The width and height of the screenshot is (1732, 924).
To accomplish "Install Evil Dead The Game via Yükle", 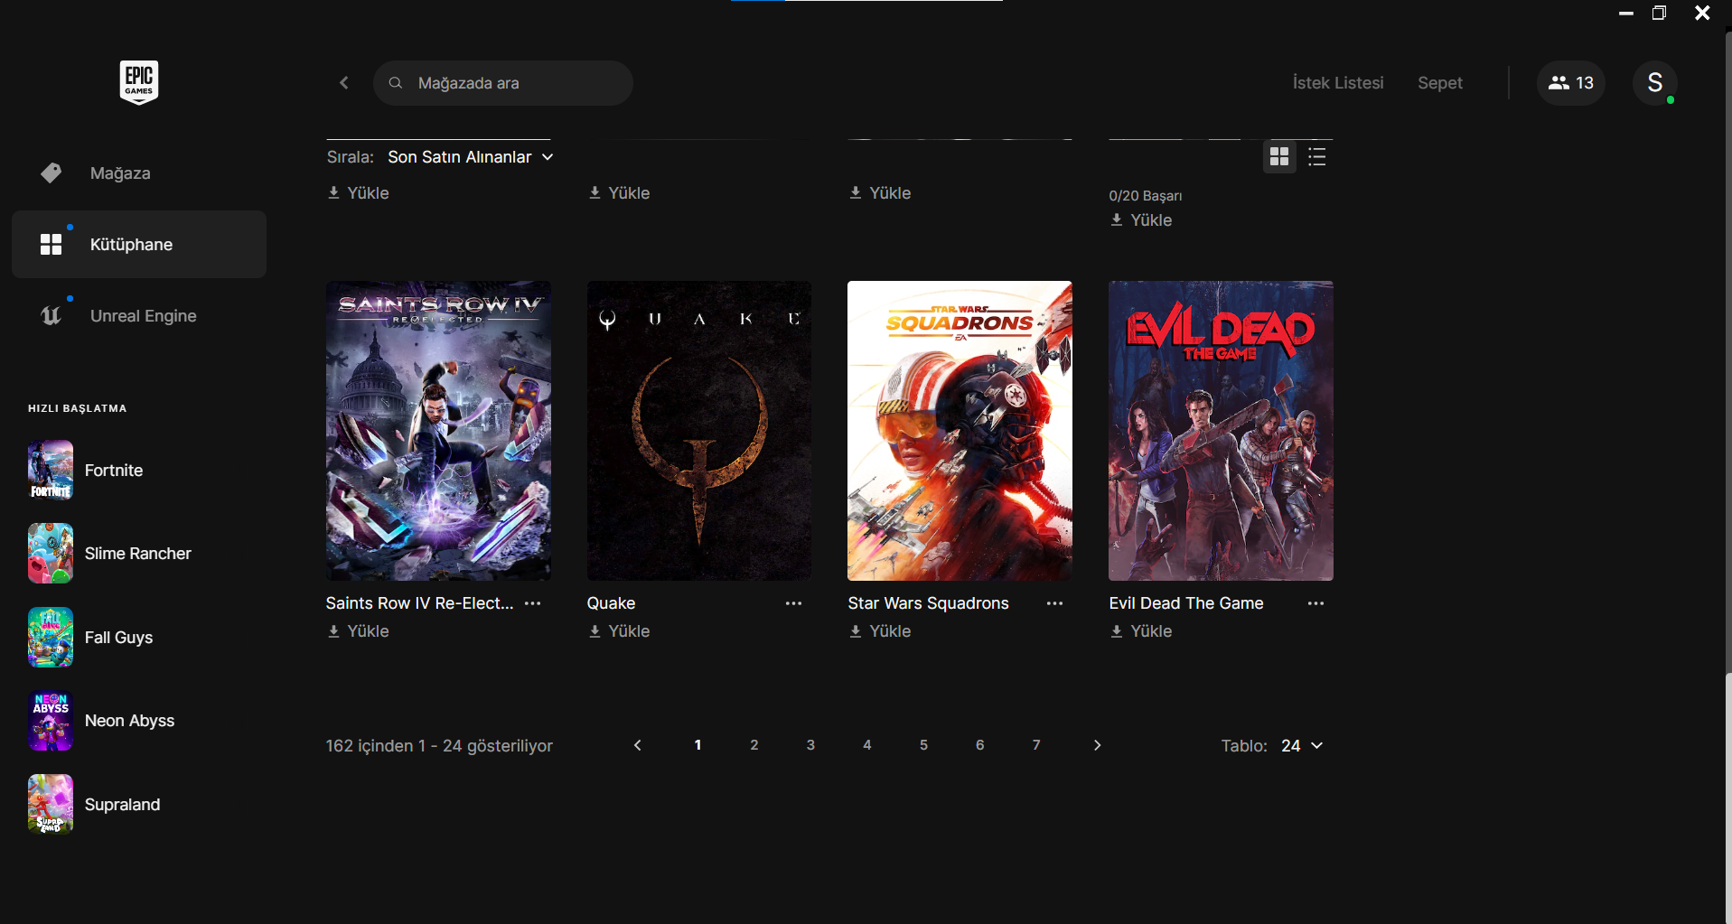I will pyautogui.click(x=1142, y=631).
